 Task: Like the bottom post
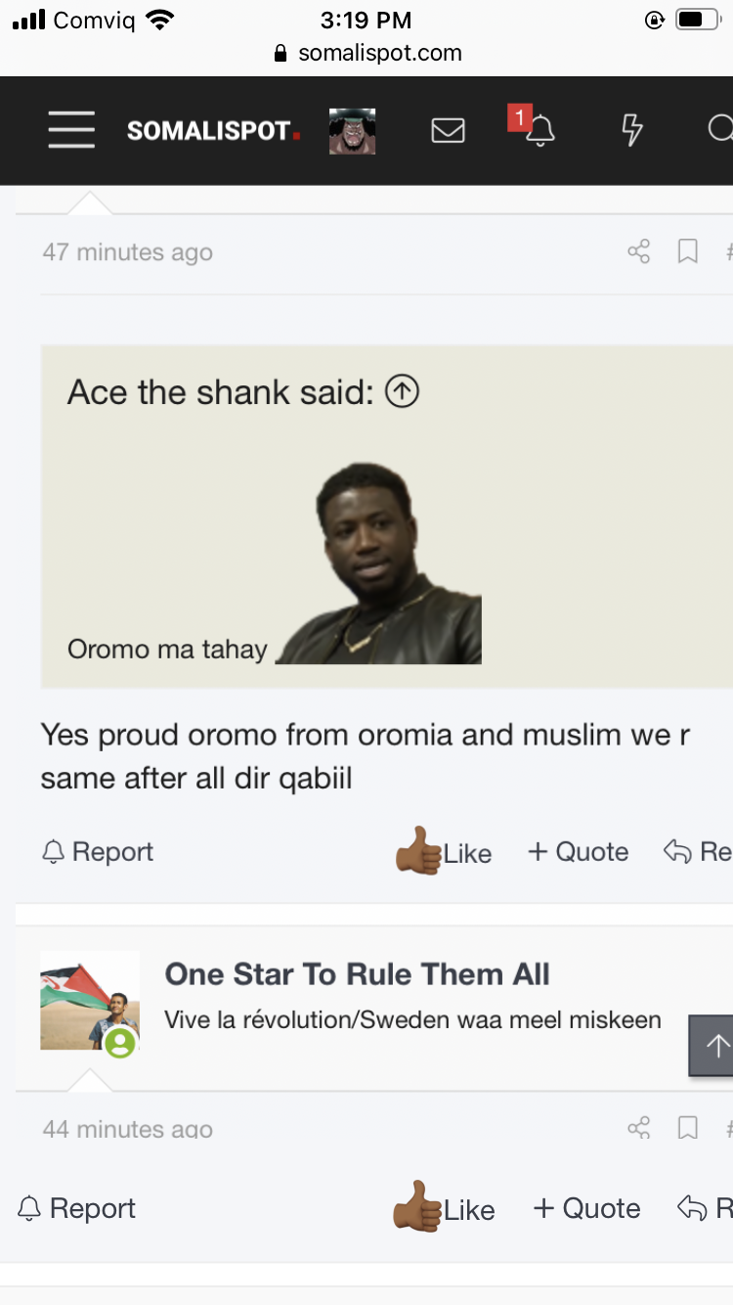(x=445, y=1209)
